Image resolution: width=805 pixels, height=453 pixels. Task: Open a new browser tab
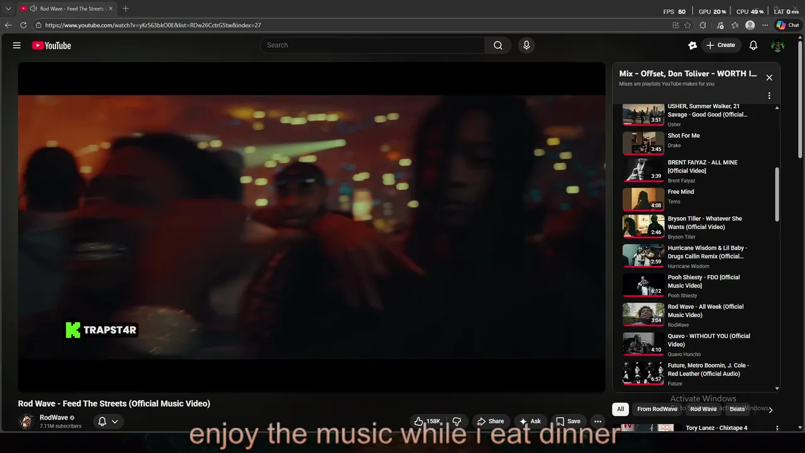126,9
